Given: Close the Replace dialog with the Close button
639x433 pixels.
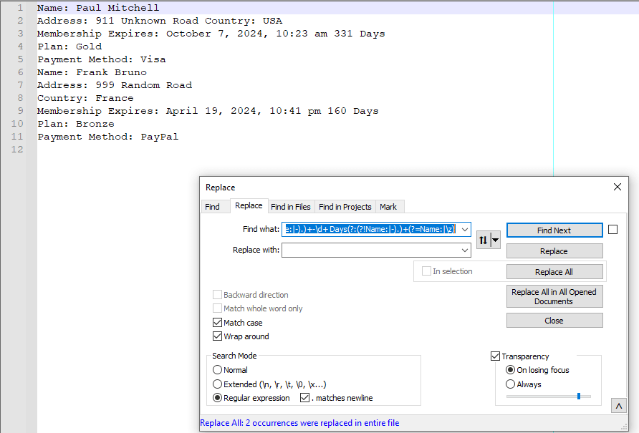Looking at the screenshot, I should (x=554, y=320).
